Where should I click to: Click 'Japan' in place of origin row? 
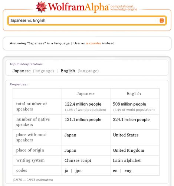[70, 150]
